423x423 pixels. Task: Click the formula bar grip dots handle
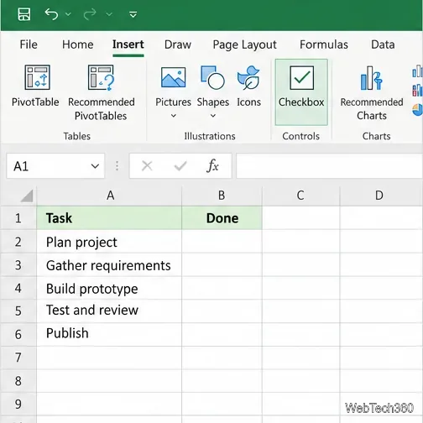[x=117, y=166]
